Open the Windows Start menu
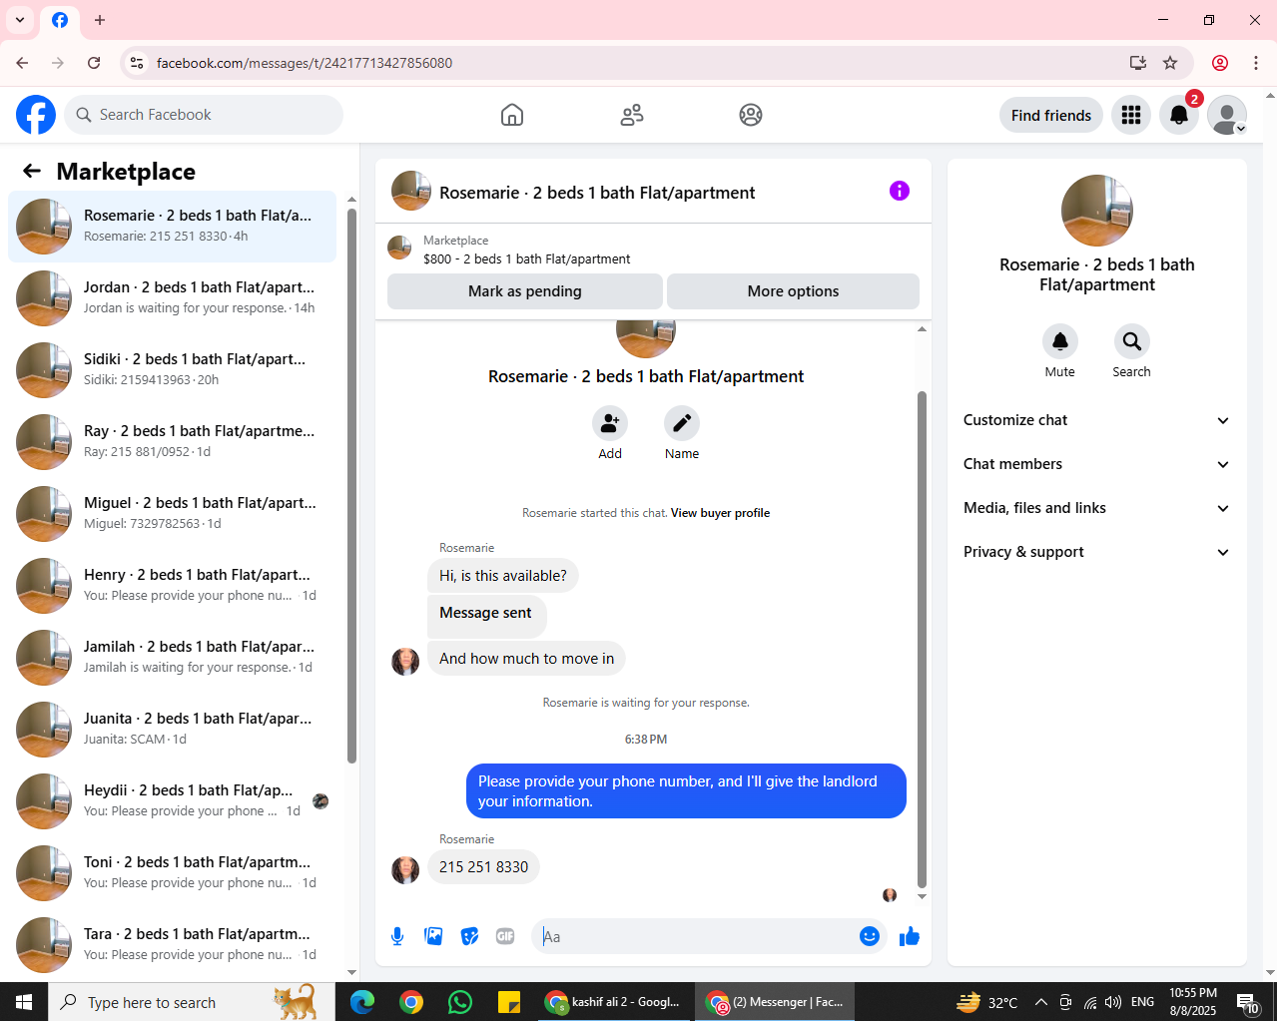This screenshot has height=1021, width=1277. [x=24, y=1002]
